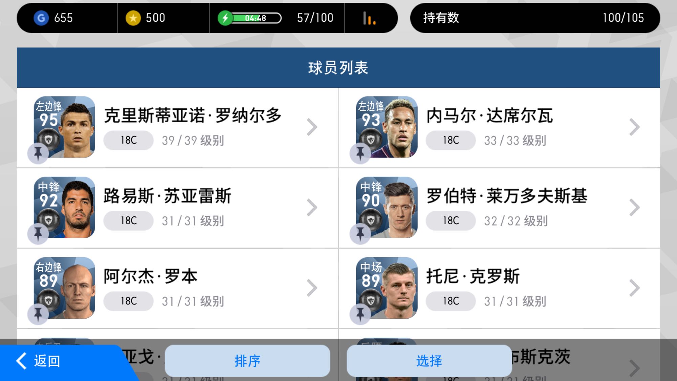The height and width of the screenshot is (381, 677).
Task: Tap the blue G GP coin icon
Action: coord(41,18)
